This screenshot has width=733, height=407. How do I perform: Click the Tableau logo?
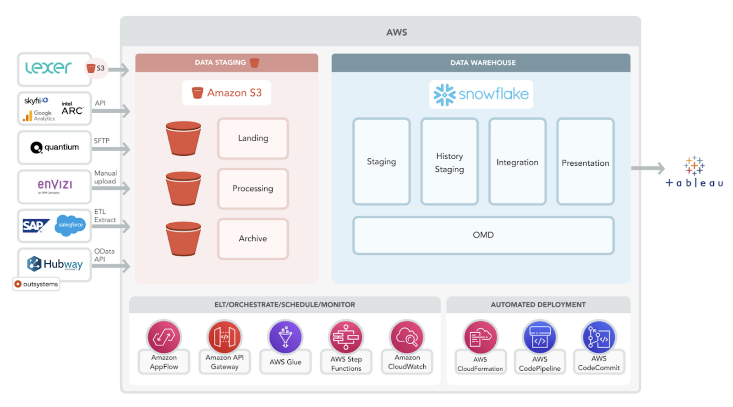click(x=694, y=172)
